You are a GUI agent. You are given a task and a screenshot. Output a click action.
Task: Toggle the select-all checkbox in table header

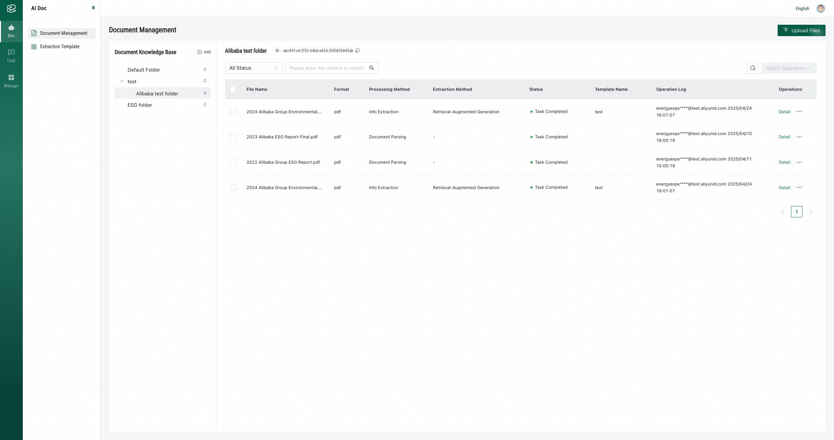click(x=233, y=89)
